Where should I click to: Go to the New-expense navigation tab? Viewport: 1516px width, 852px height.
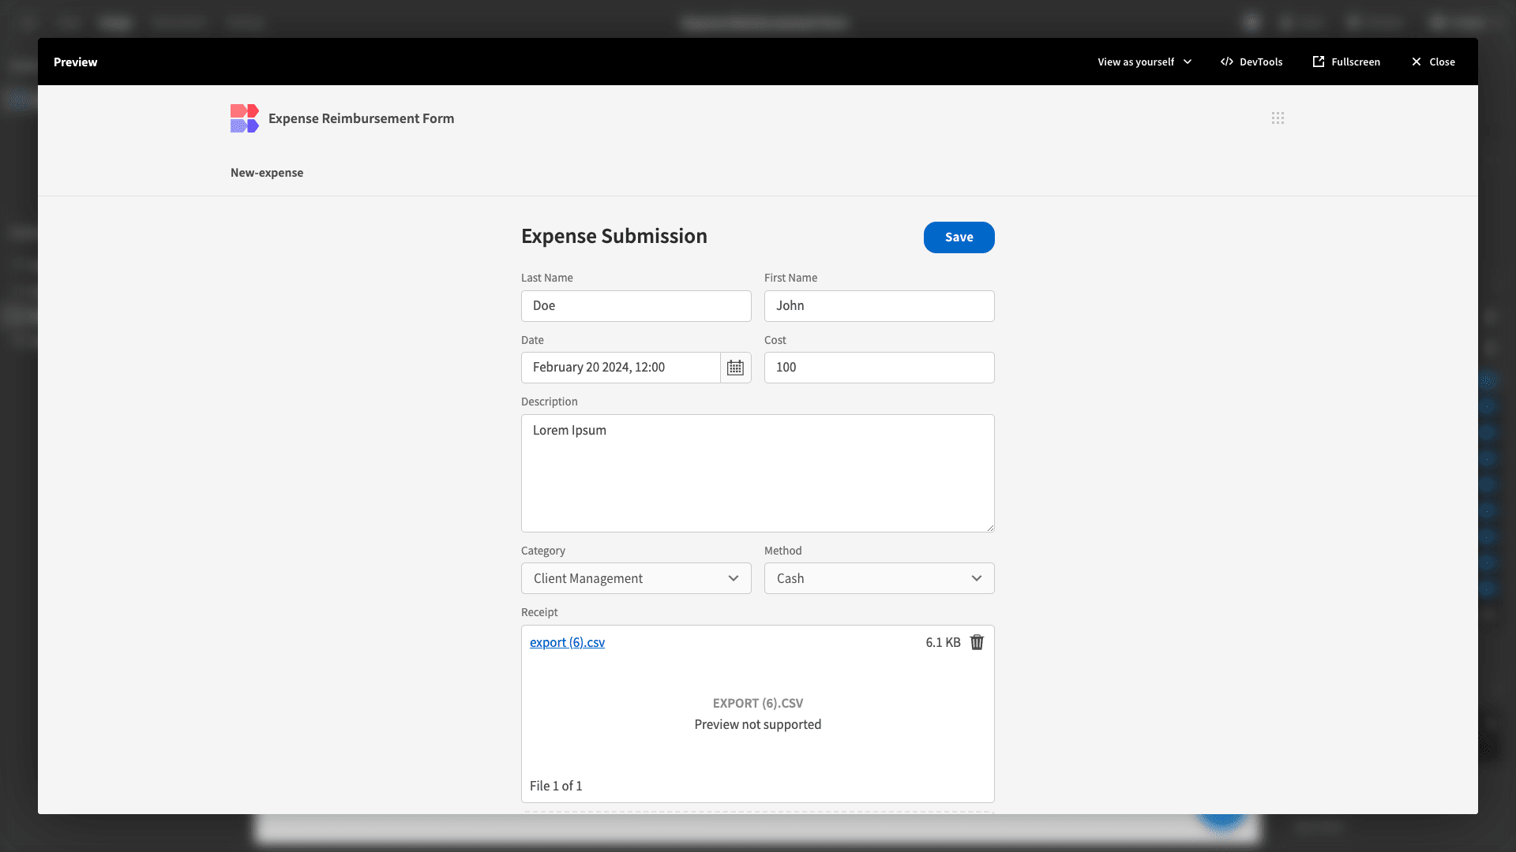click(x=267, y=173)
